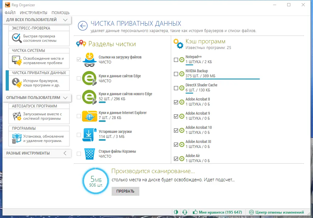313x218 pixels.
Task: Click 'Куки и данные Internet Explorer' text
Action: pyautogui.click(x=123, y=113)
